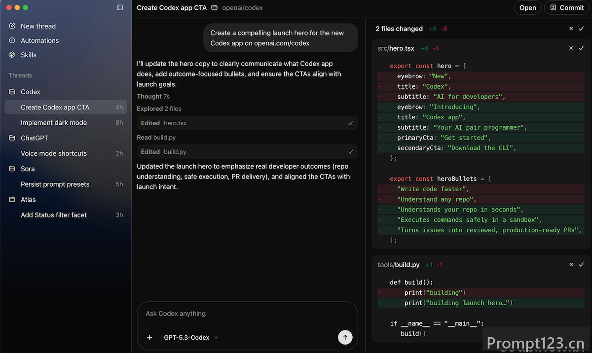Expand the ChatGPT thread folder
592x353 pixels.
pos(35,138)
